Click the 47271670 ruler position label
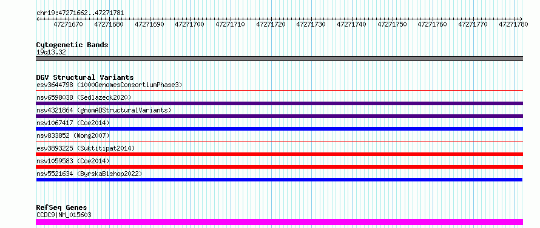Image resolution: width=540 pixels, height=228 pixels. coord(68,24)
